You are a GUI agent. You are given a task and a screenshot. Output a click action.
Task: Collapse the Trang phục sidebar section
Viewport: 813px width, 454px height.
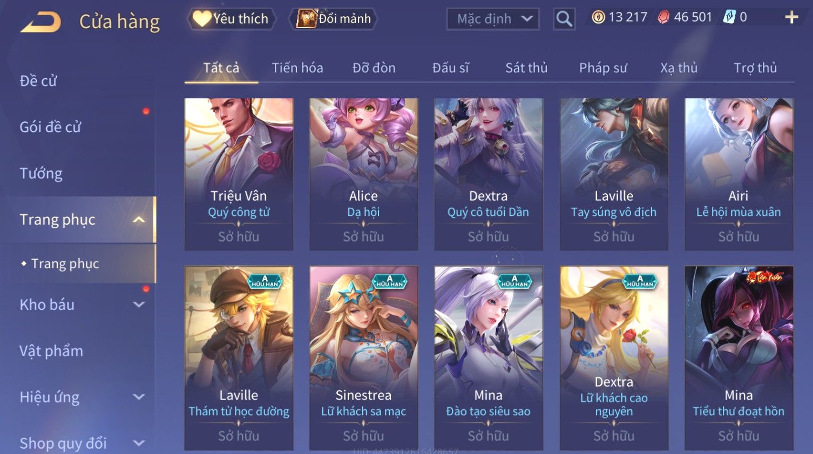139,220
